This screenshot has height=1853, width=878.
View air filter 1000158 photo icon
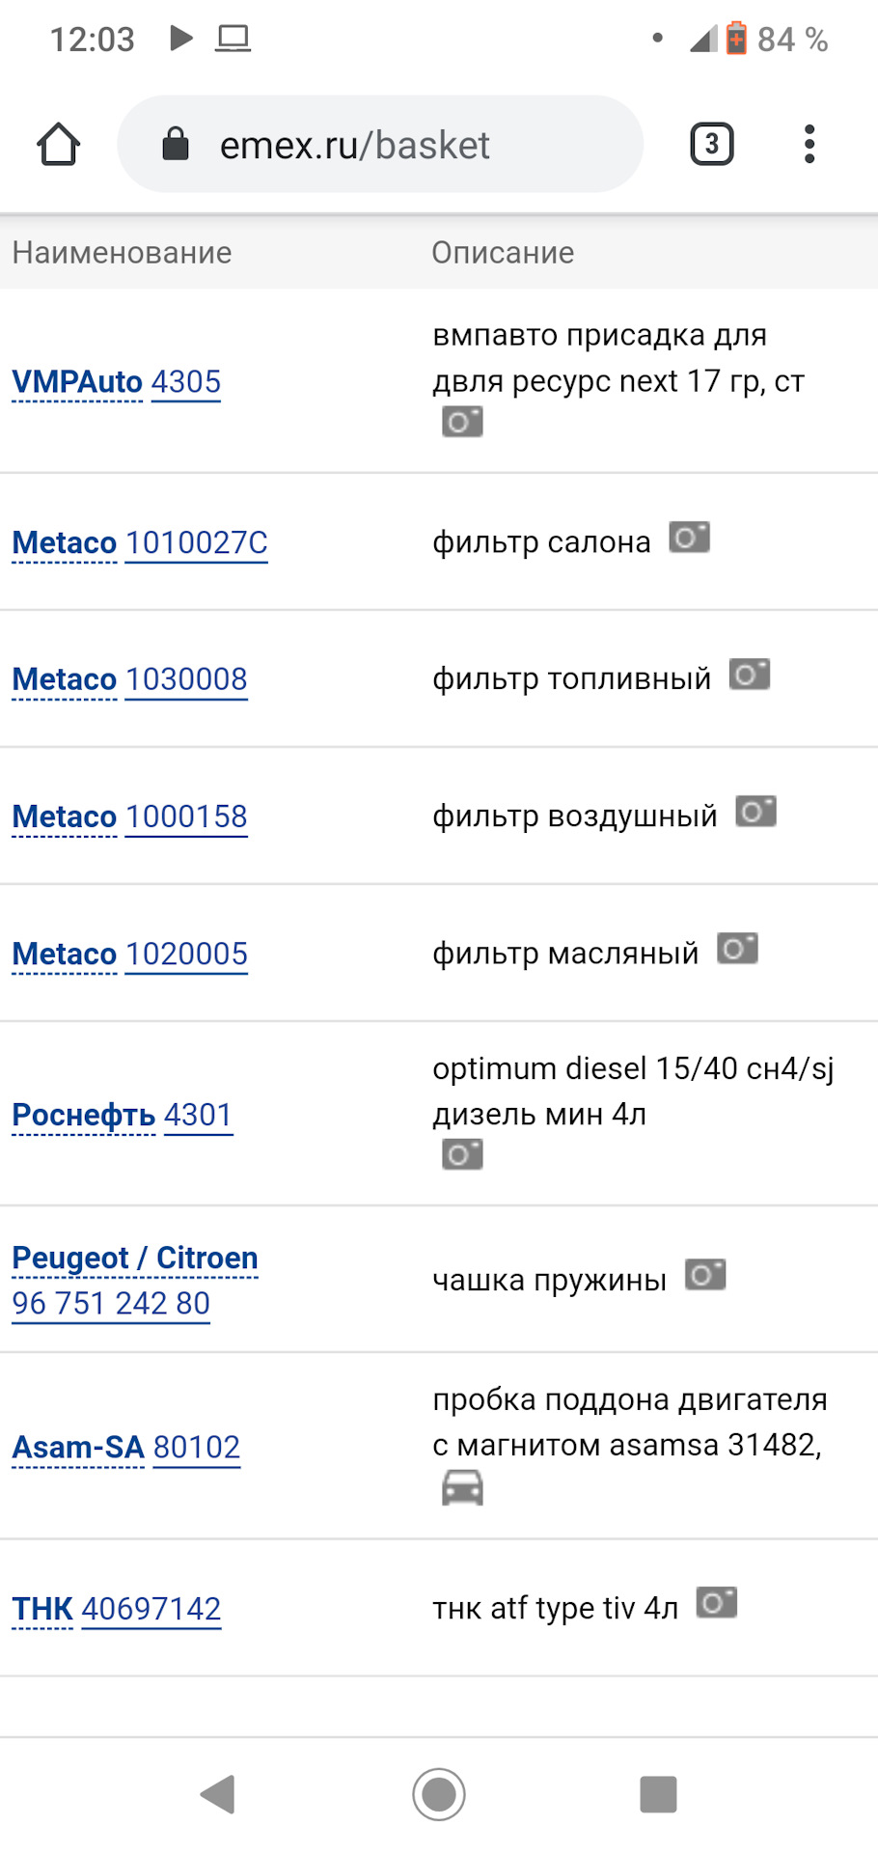click(755, 812)
